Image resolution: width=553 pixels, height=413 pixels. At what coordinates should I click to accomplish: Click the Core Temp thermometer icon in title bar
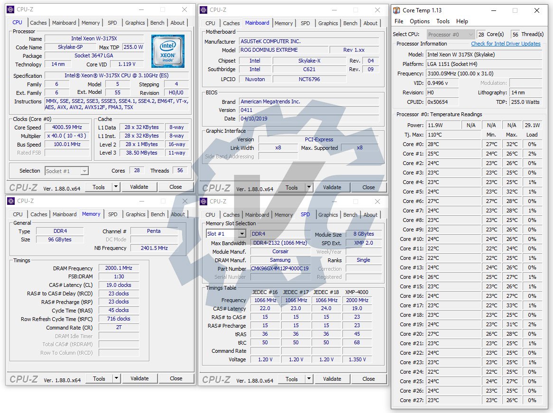(397, 10)
